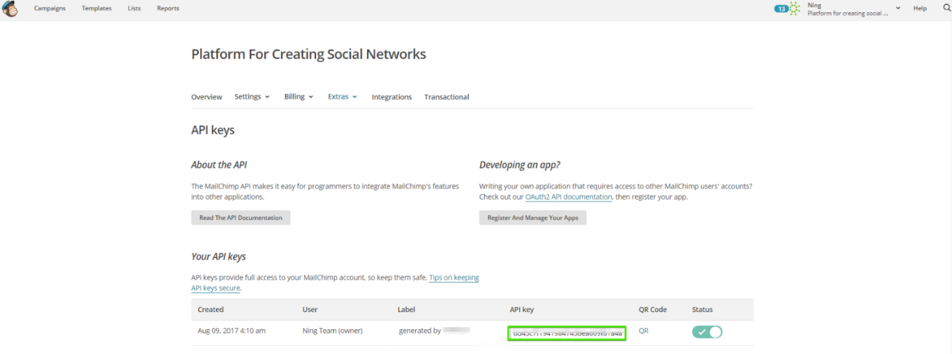The width and height of the screenshot is (952, 354).
Task: Open the search magnifier icon
Action: tap(946, 8)
